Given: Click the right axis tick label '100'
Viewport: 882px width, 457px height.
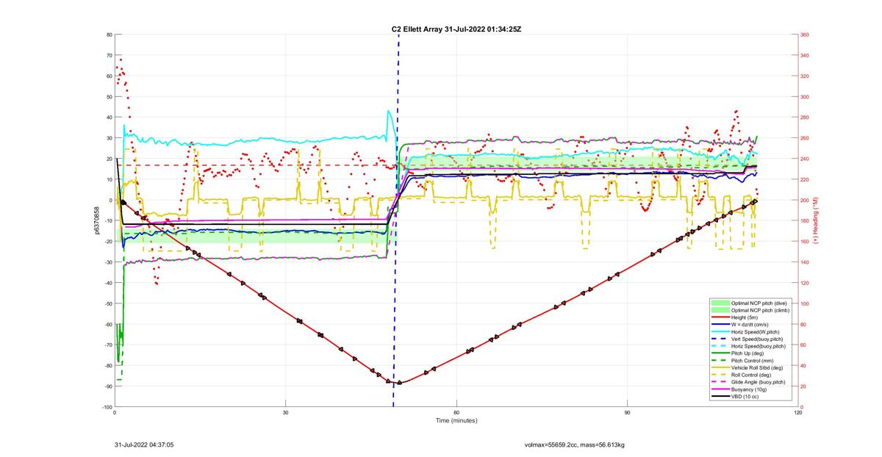Looking at the screenshot, I should click(805, 303).
